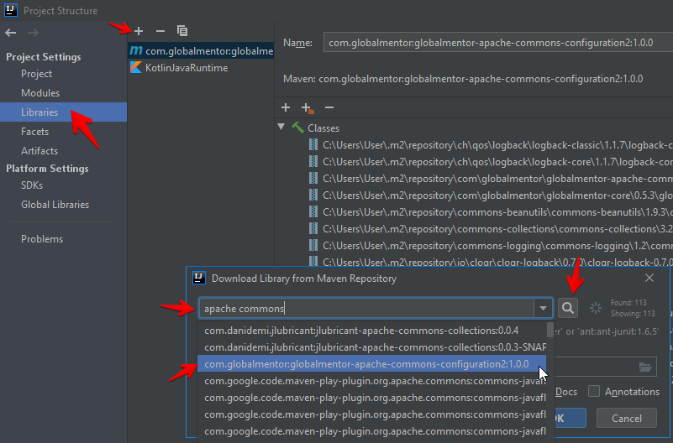Open the Modules settings section
This screenshot has width=673, height=443.
coord(40,93)
